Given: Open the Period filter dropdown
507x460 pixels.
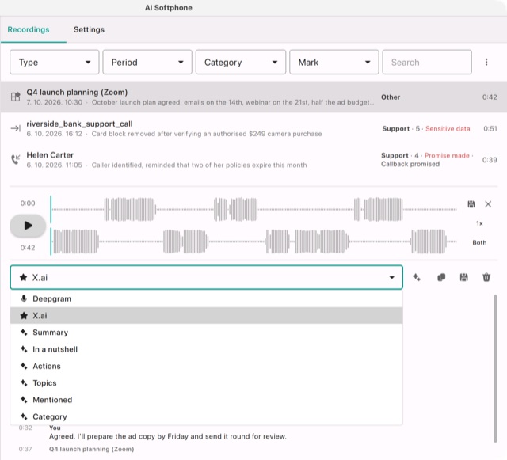Looking at the screenshot, I should 147,62.
